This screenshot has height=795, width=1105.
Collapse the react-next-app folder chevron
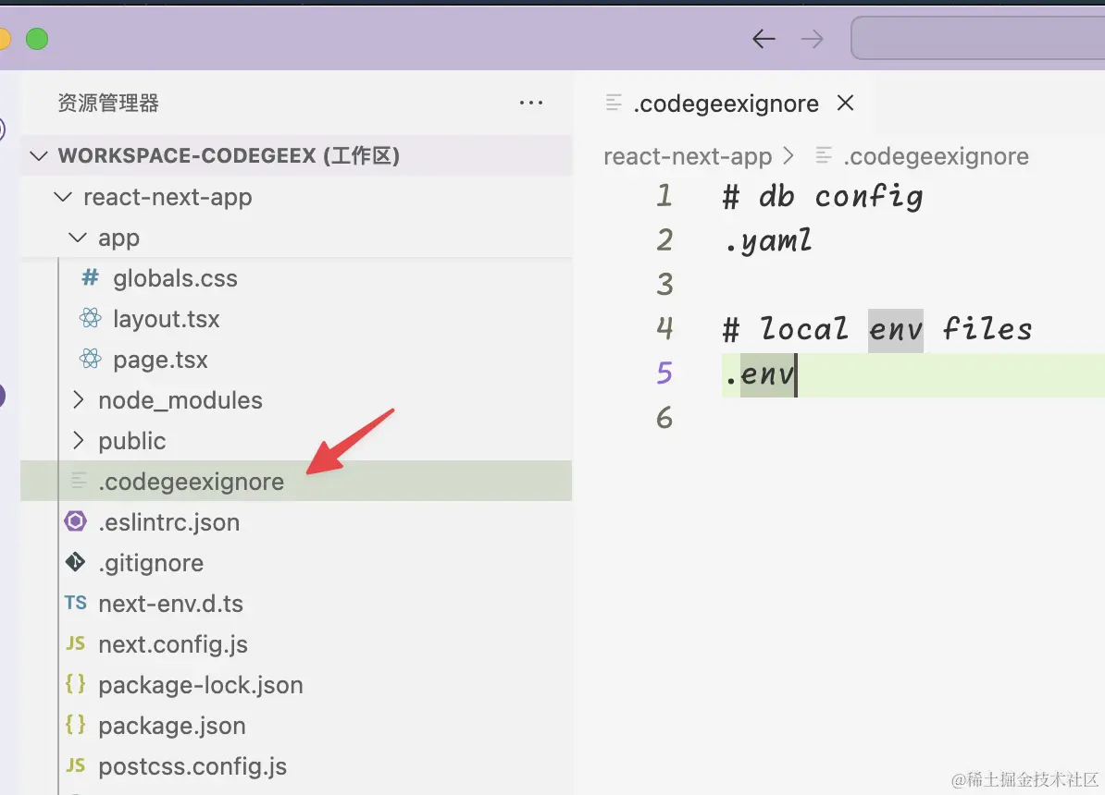click(64, 197)
